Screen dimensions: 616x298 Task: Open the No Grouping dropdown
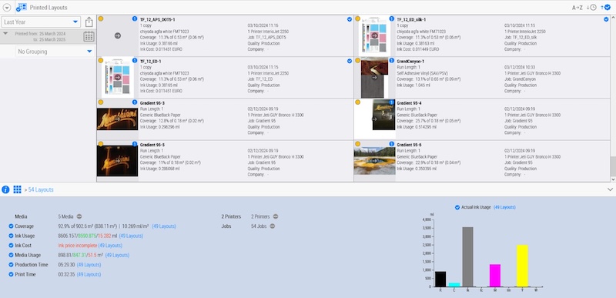click(55, 52)
